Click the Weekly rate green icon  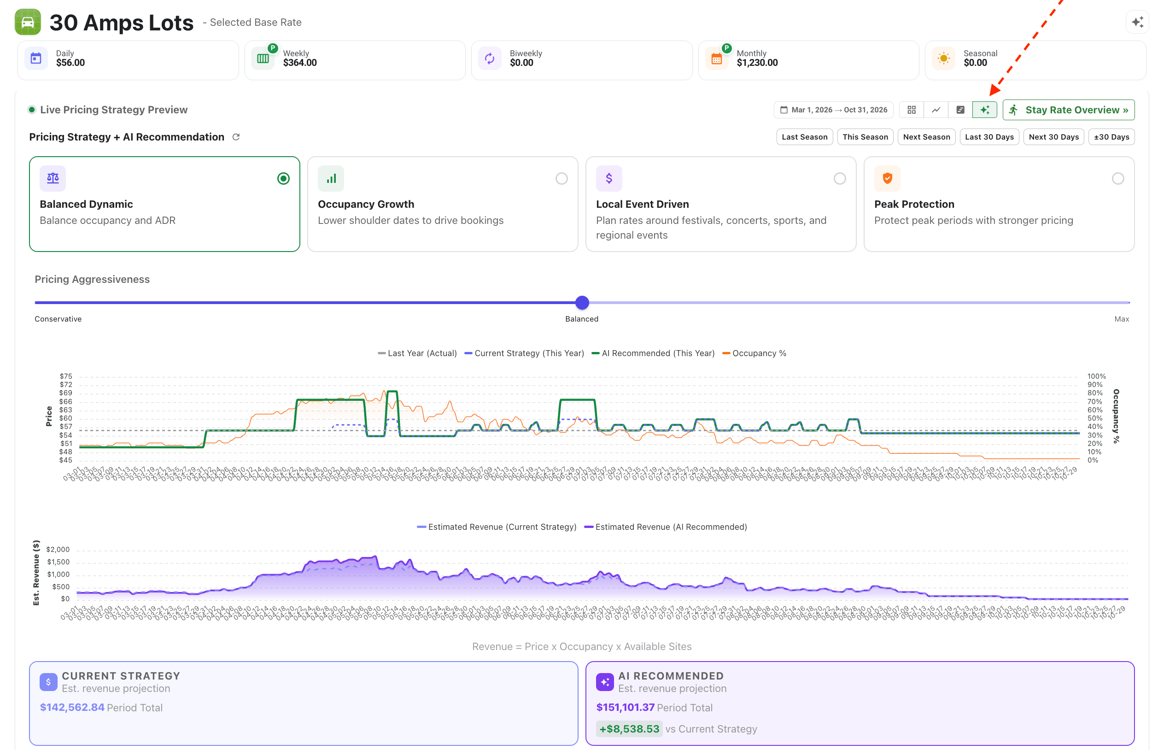coord(263,59)
